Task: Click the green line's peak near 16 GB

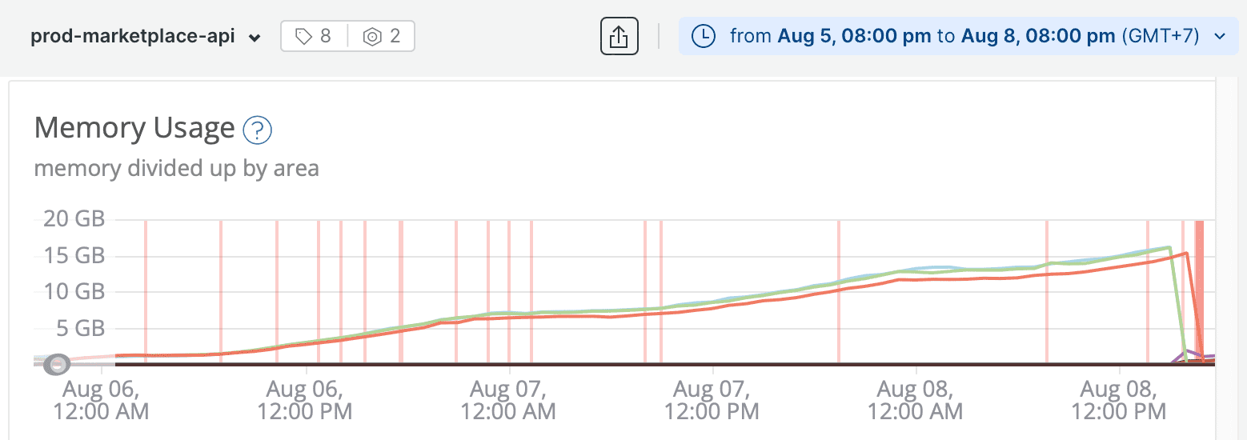Action: click(x=1169, y=247)
